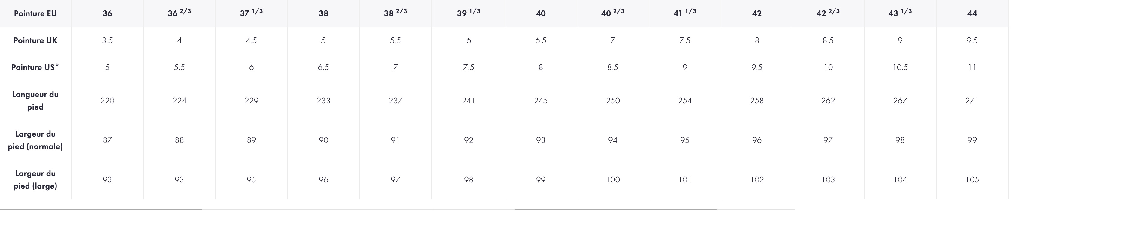Screen dimensions: 1132x239
Task: Click the EU 43 1/3 column header
Action: click(x=900, y=13)
